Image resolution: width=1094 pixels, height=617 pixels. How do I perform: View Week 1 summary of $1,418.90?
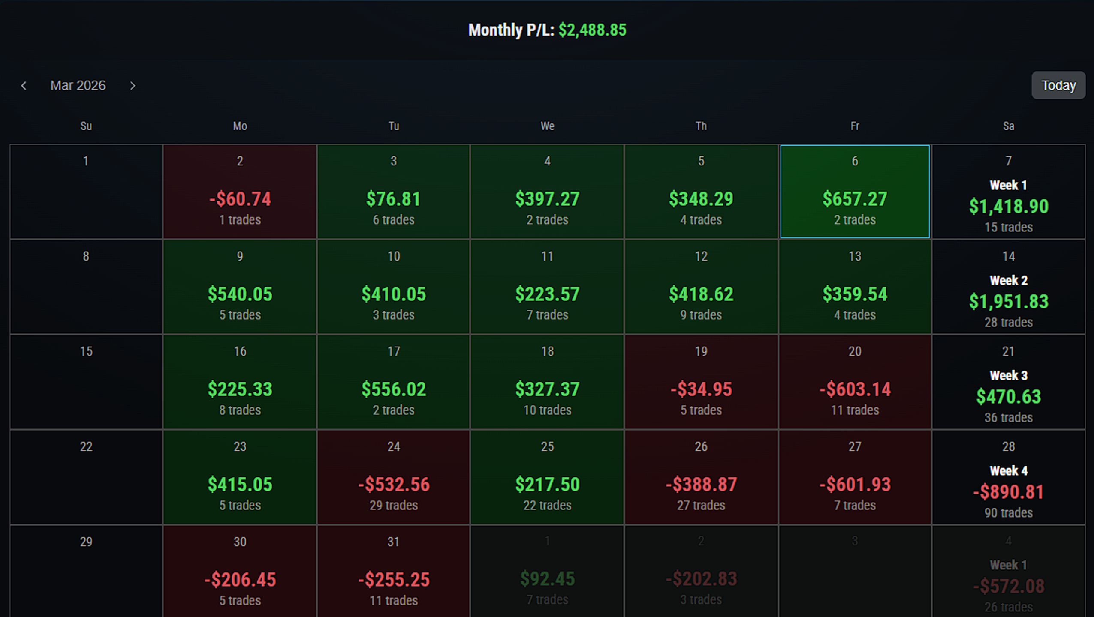(1008, 192)
